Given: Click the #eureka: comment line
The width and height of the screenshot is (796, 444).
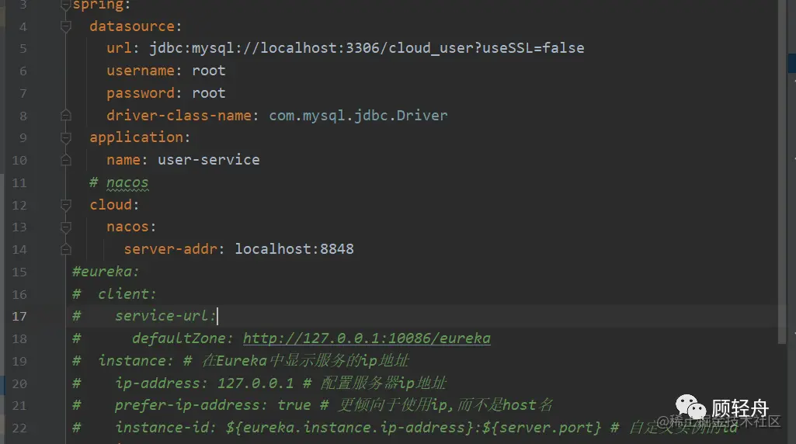Looking at the screenshot, I should pyautogui.click(x=105, y=272).
